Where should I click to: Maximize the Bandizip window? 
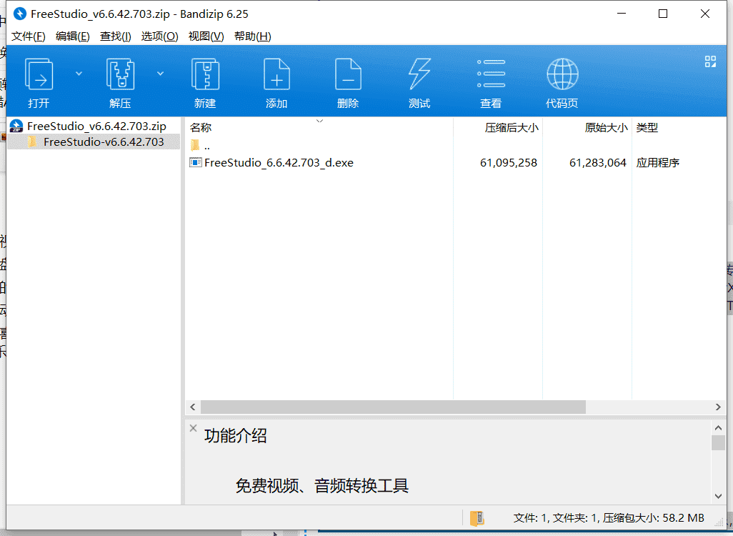[x=663, y=14]
